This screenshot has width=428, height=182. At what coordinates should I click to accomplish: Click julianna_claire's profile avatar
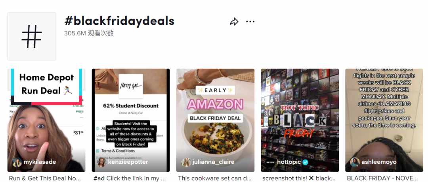(186, 162)
